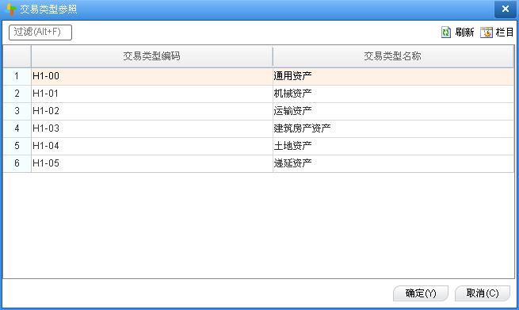Click the 交易类型名称 column header
The width and height of the screenshot is (519, 310).
click(393, 56)
